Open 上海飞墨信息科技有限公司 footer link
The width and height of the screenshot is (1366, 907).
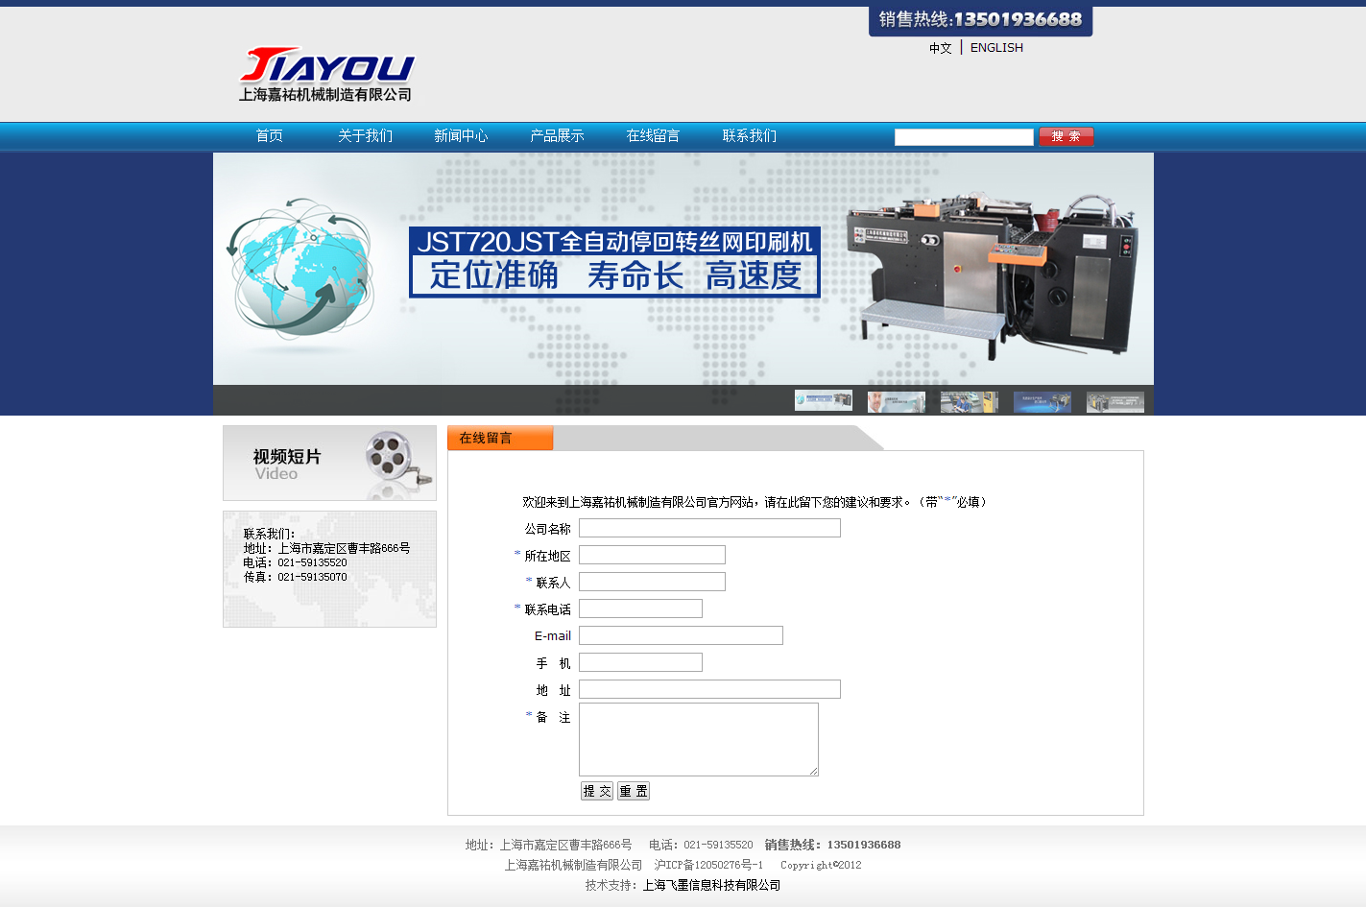[710, 885]
